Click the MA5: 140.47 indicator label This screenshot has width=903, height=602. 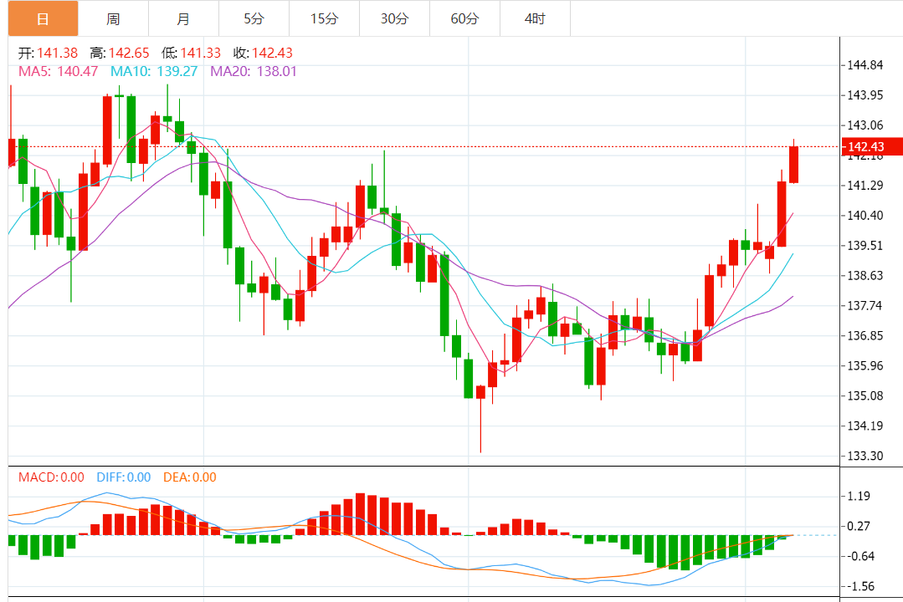click(59, 71)
